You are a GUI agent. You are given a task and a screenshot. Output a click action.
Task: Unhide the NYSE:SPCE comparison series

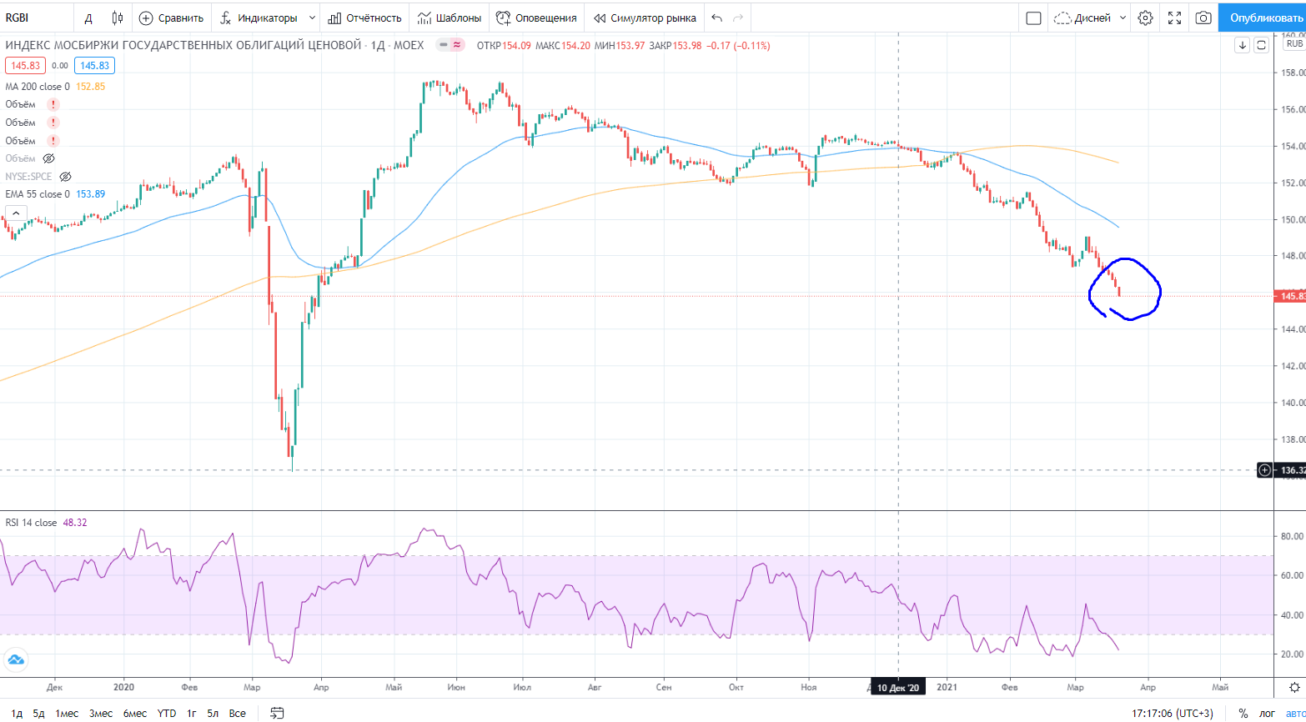point(66,177)
